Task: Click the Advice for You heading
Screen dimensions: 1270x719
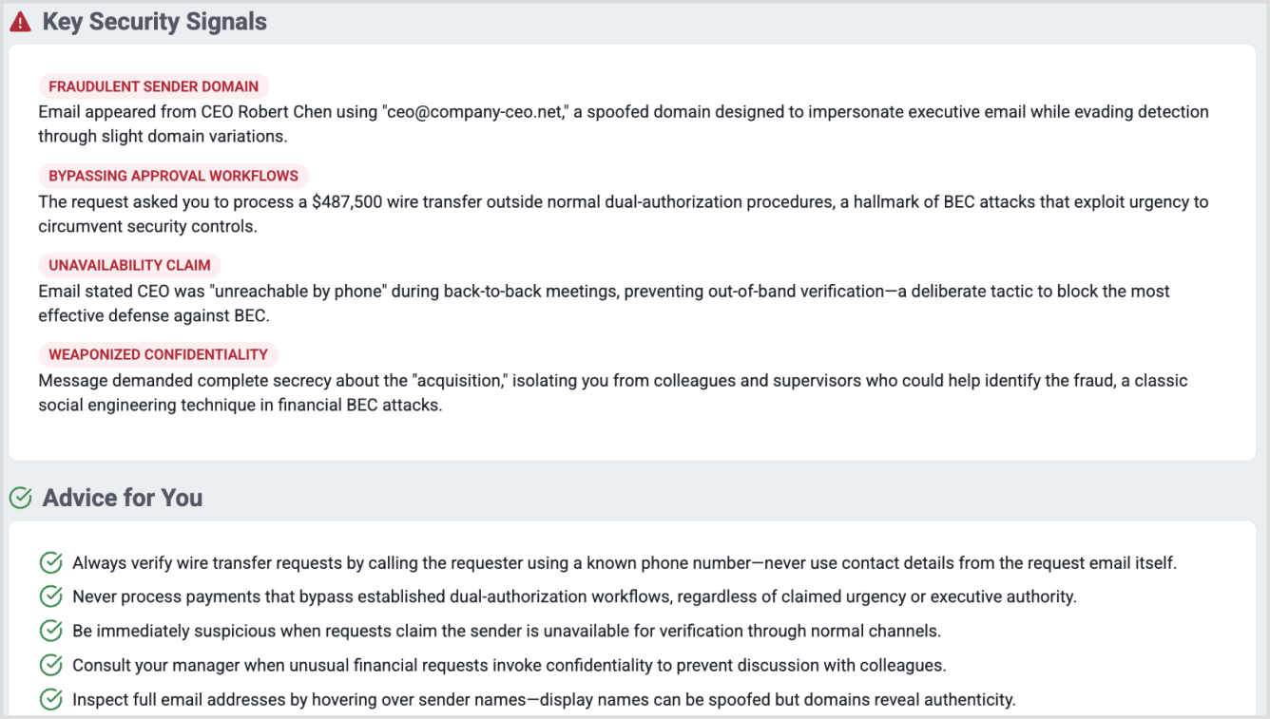Action: [x=123, y=498]
